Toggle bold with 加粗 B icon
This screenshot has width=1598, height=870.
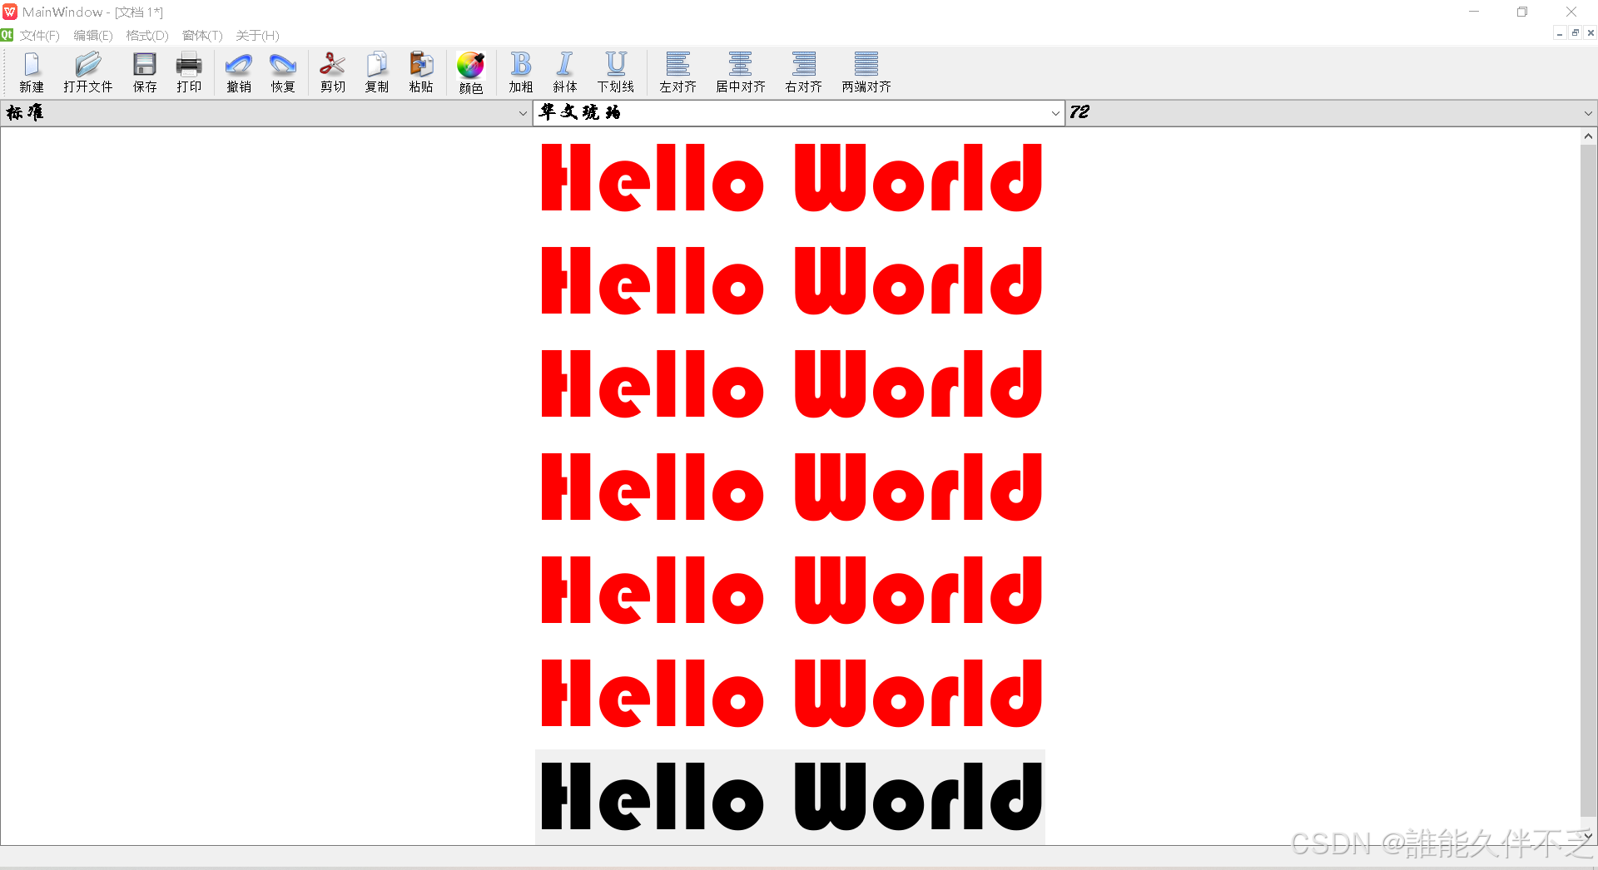click(521, 72)
